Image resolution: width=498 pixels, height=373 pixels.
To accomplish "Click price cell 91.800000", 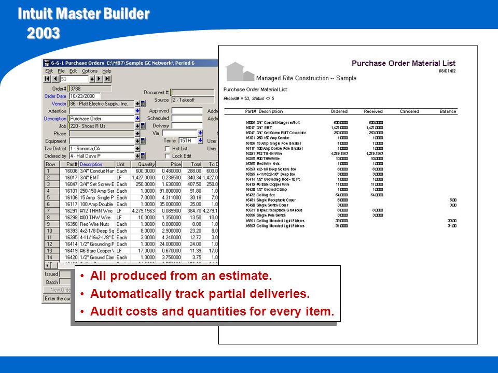I will [169, 191].
